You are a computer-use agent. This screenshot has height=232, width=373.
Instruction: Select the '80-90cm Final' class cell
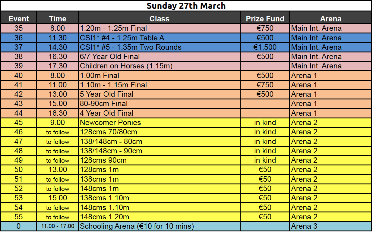point(160,103)
